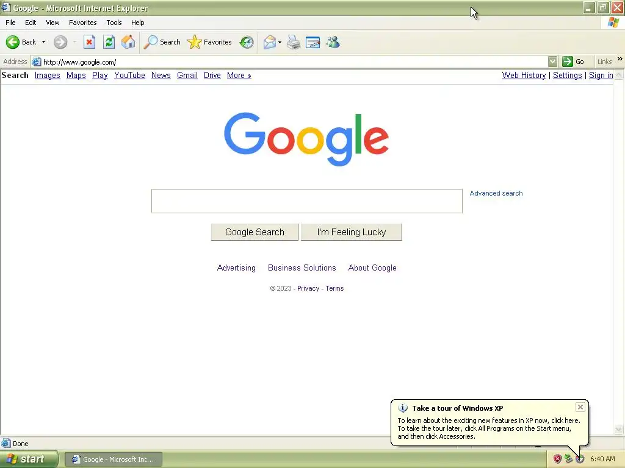The height and width of the screenshot is (468, 625).
Task: Open the Business Solutions link
Action: (x=302, y=268)
